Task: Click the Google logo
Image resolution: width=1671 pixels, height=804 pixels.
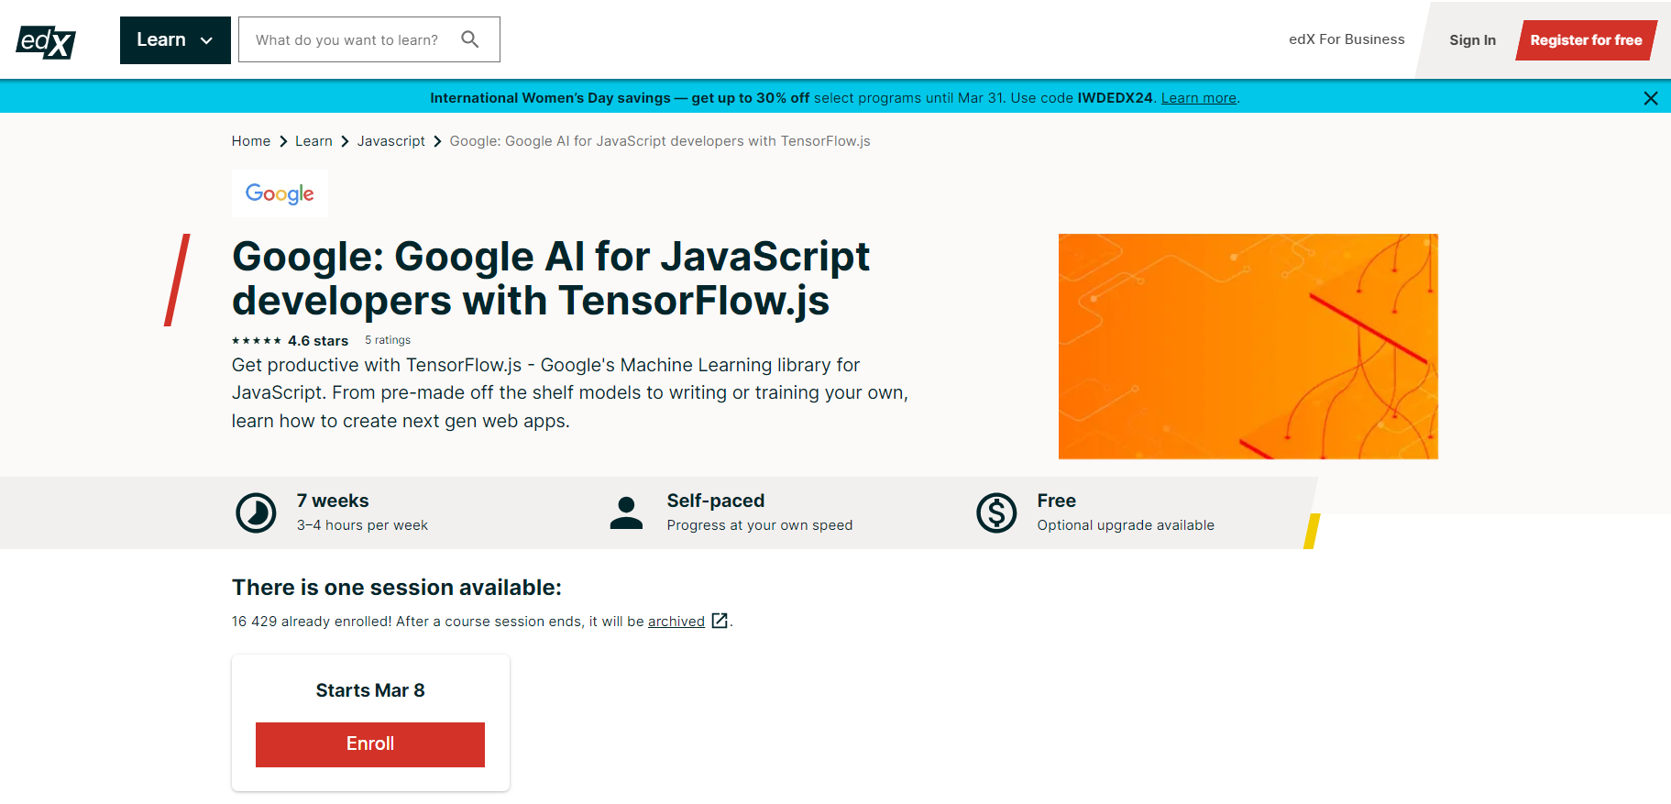Action: [x=280, y=193]
